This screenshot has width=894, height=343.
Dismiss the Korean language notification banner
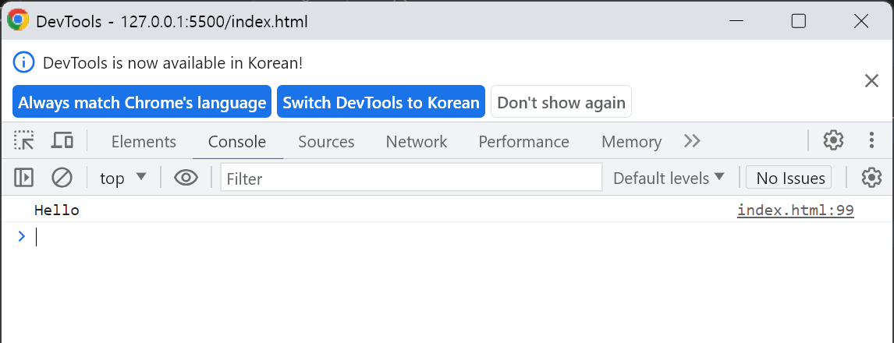tap(871, 81)
